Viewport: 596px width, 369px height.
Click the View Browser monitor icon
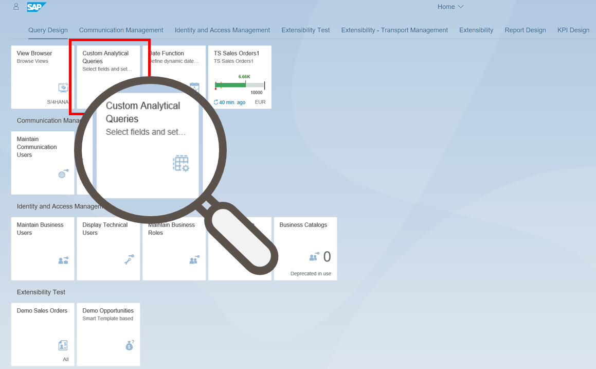coord(63,88)
